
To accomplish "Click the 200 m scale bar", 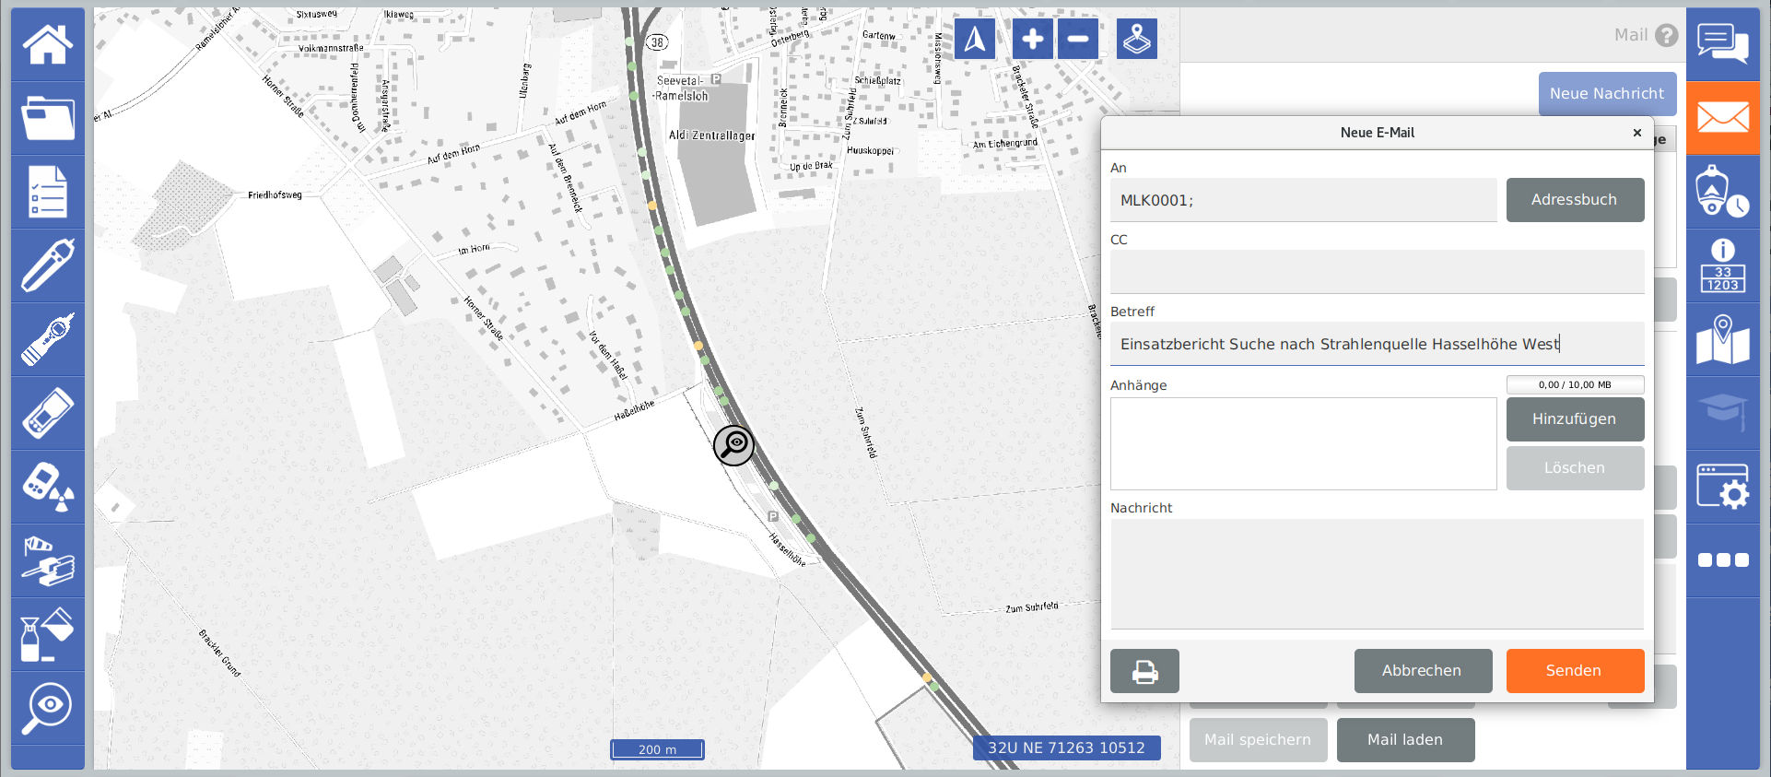I will point(657,749).
